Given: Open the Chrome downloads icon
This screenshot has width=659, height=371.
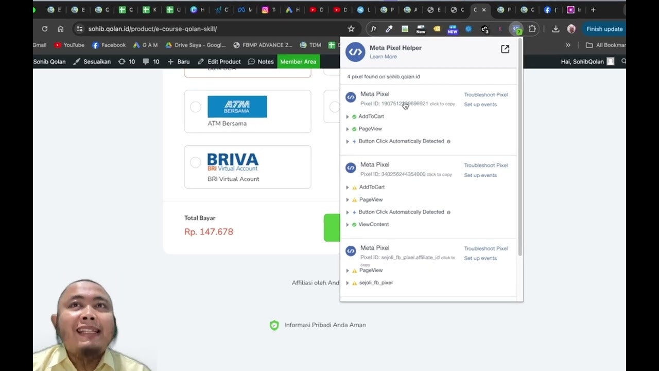Looking at the screenshot, I should [556, 29].
